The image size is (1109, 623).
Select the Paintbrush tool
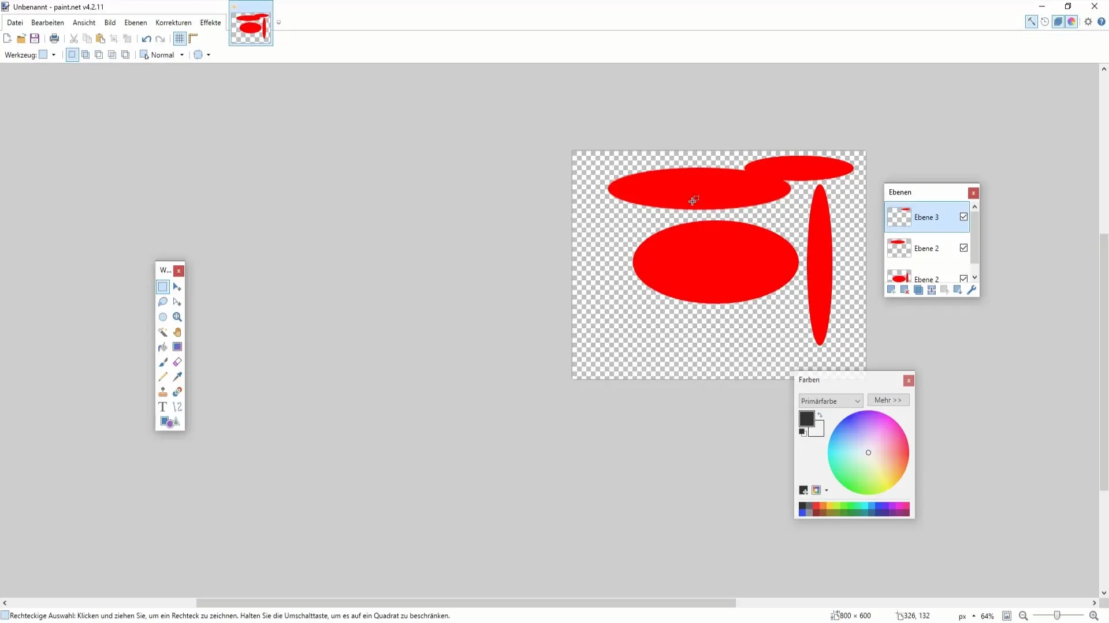pyautogui.click(x=163, y=362)
